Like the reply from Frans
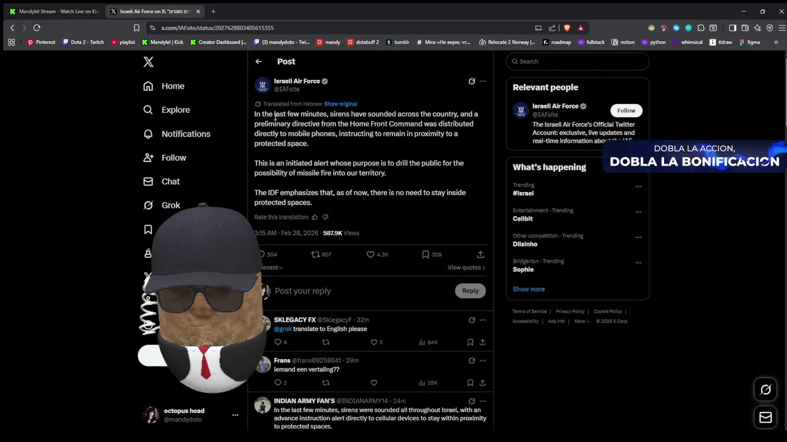This screenshot has height=442, width=787. tap(374, 382)
